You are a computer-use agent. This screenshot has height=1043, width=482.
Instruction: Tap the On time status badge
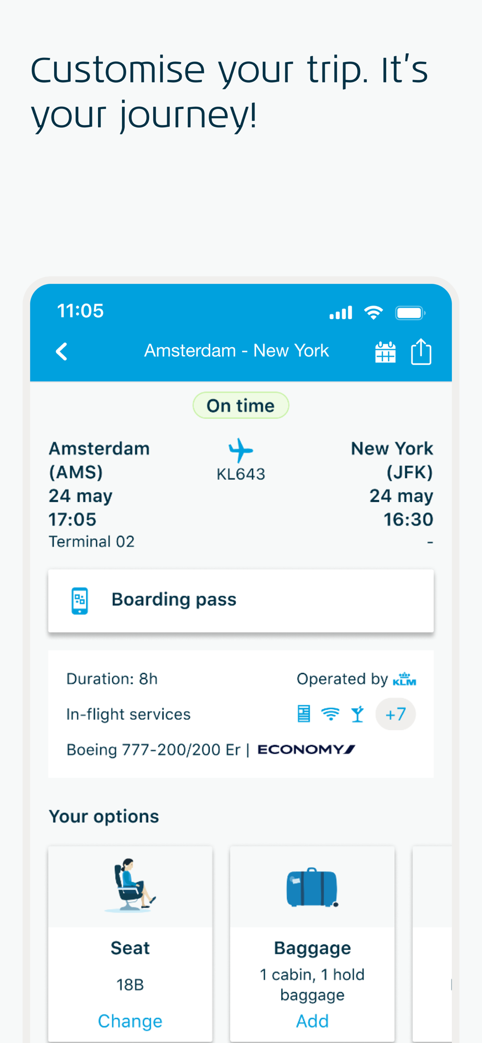[x=240, y=405]
